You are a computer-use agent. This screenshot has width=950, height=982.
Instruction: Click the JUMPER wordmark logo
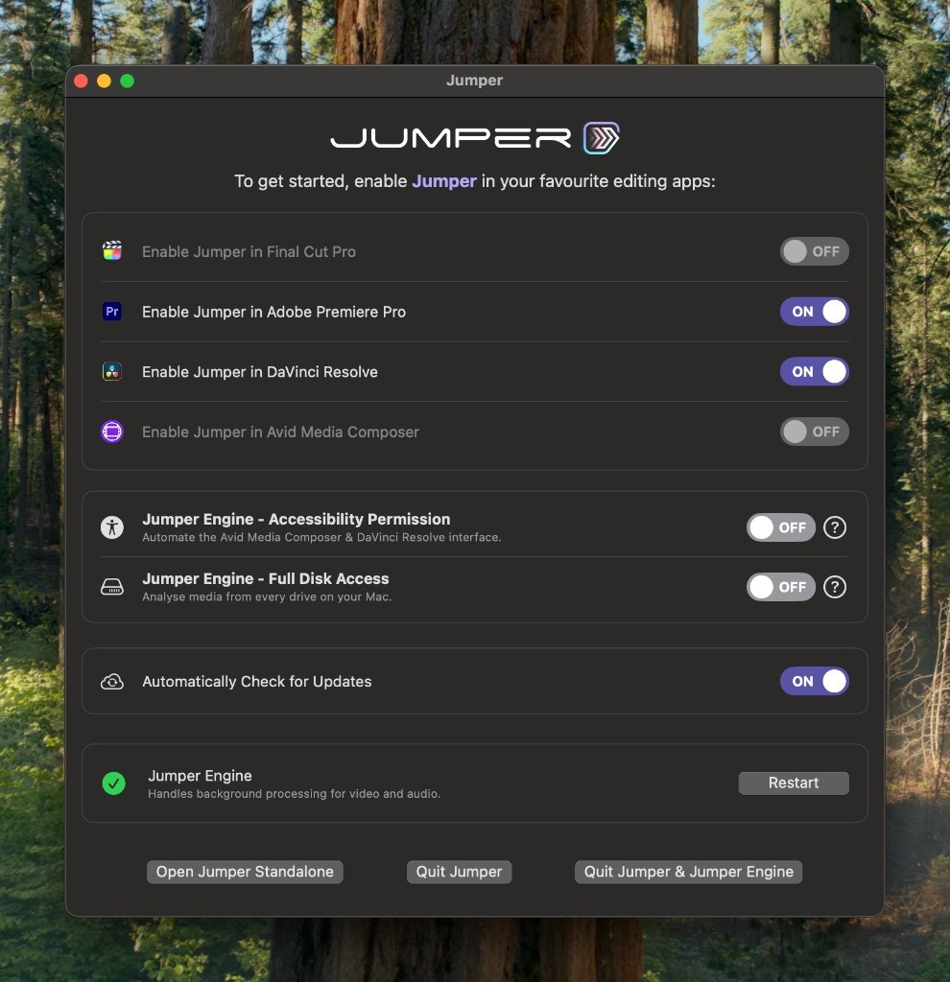(x=451, y=138)
